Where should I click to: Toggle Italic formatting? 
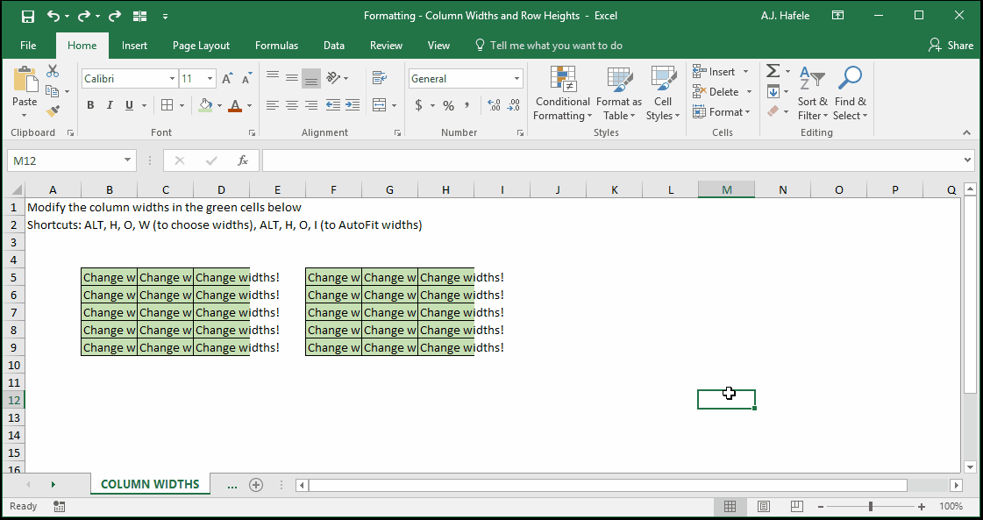click(110, 104)
